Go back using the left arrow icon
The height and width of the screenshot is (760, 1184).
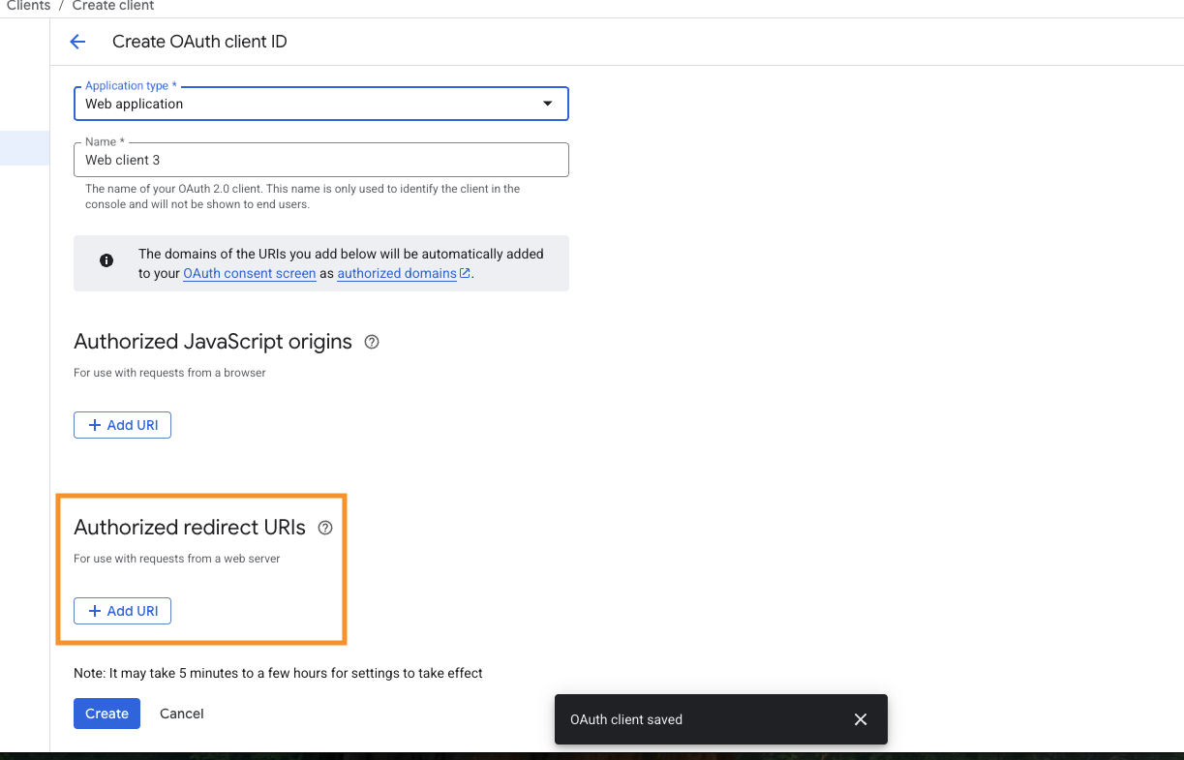(77, 42)
